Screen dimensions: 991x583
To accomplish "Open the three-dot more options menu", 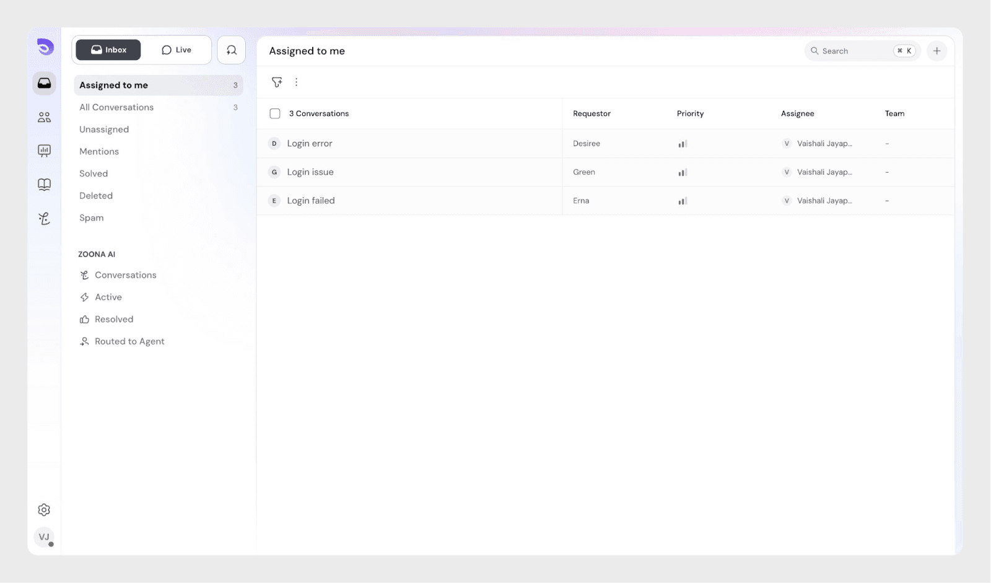I will (x=296, y=82).
